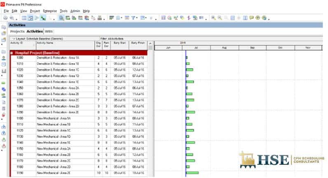The width and height of the screenshot is (328, 178).
Task: Click the Print icon in the toolbar
Action: point(5,18)
